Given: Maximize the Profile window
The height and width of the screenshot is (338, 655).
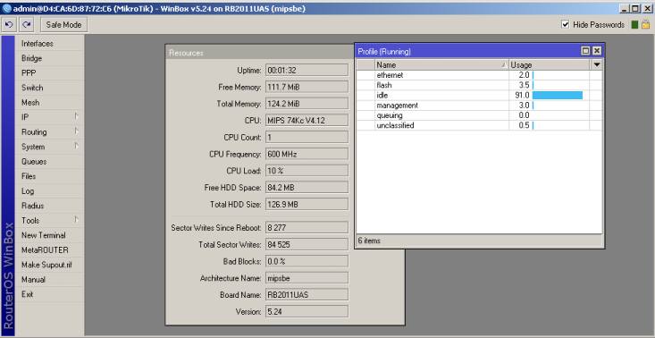Looking at the screenshot, I should (x=585, y=51).
